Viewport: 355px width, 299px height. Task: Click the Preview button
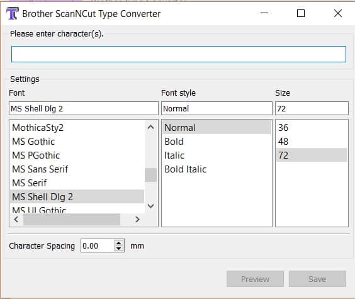[255, 279]
